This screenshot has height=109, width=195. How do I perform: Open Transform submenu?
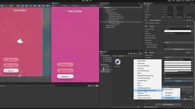(171, 95)
